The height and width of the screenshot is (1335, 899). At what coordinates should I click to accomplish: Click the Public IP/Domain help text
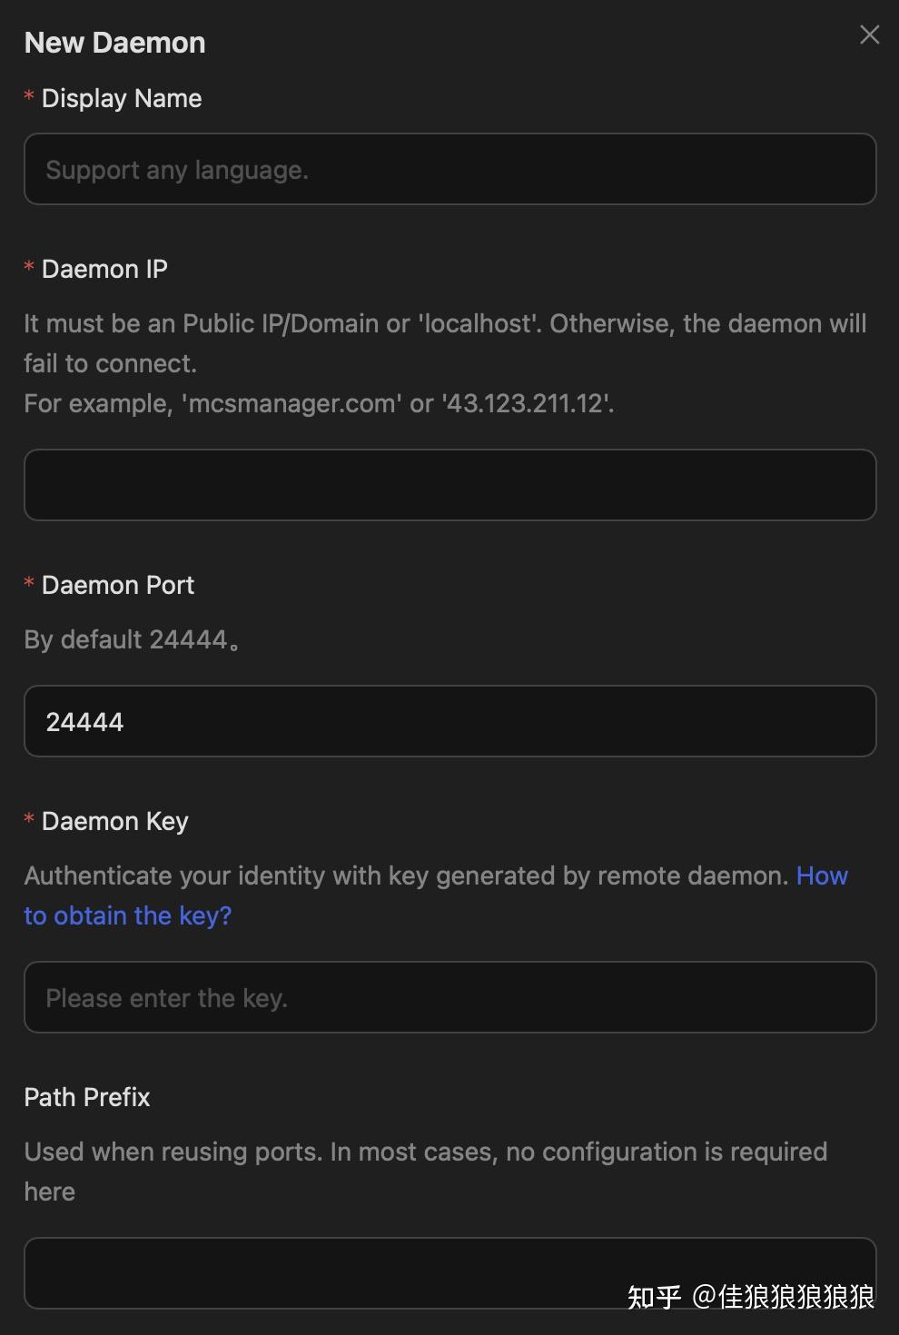point(445,324)
